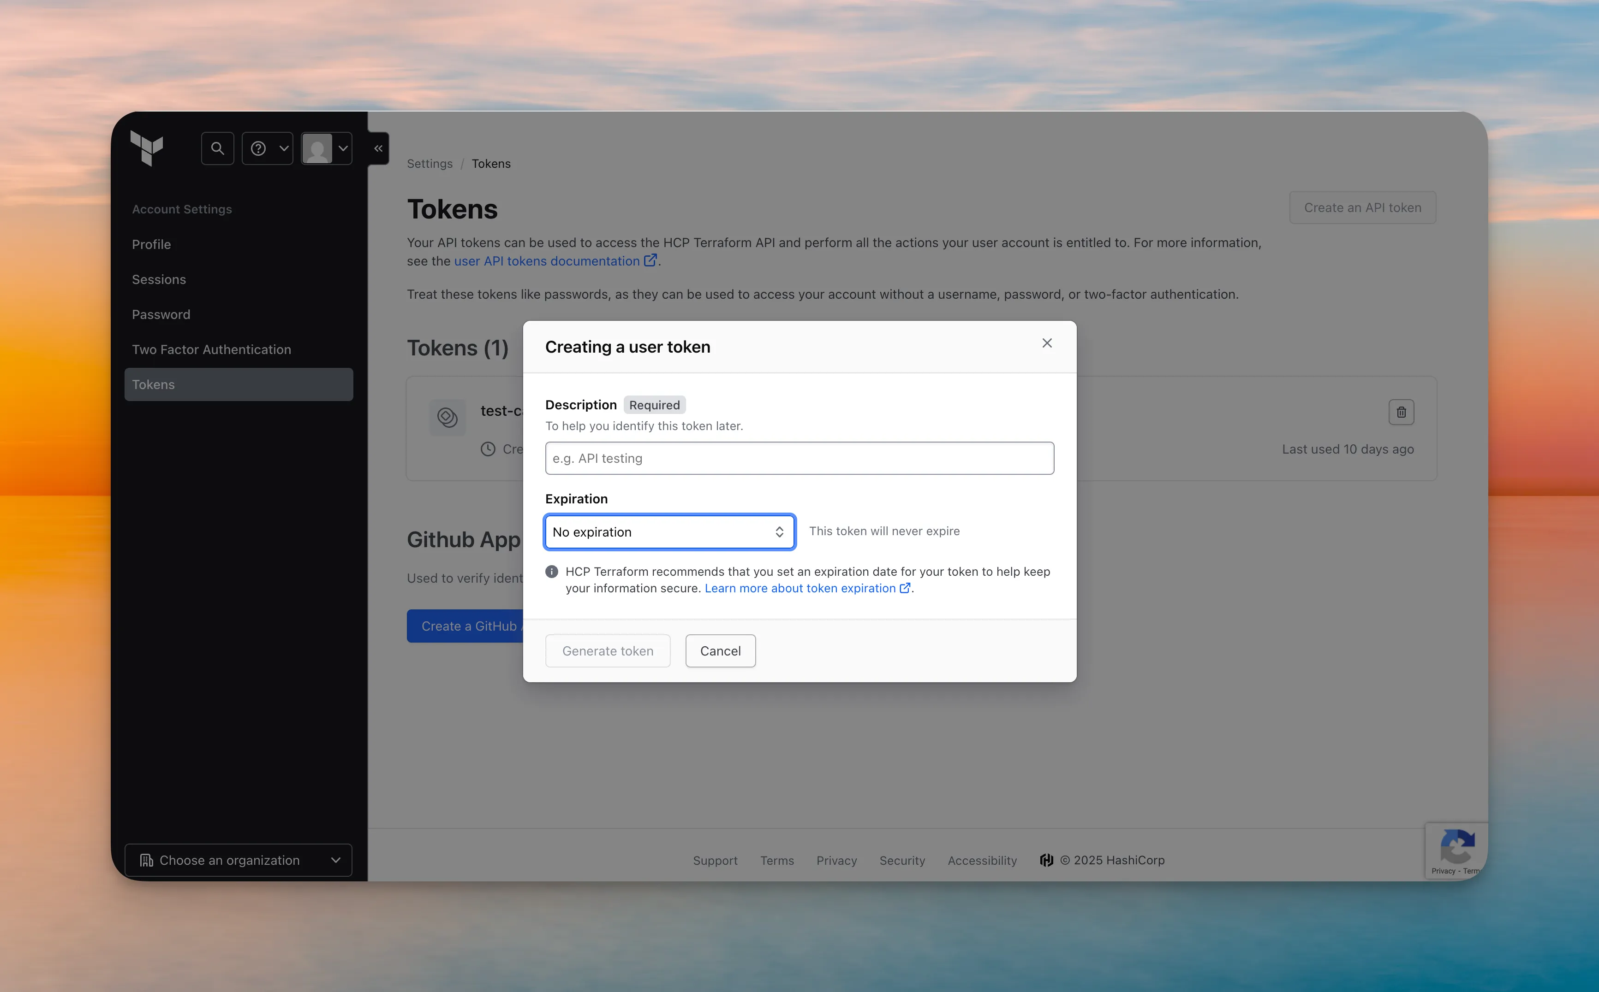The width and height of the screenshot is (1599, 992).
Task: Click the external link icon after documentation text
Action: [x=650, y=260]
